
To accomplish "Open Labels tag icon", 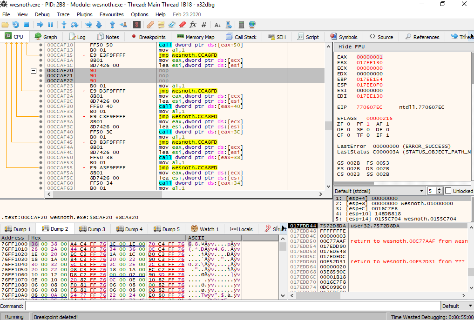I will (171, 25).
